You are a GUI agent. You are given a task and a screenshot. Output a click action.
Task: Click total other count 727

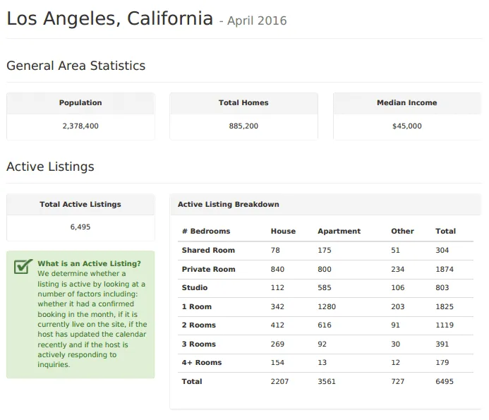(398, 382)
